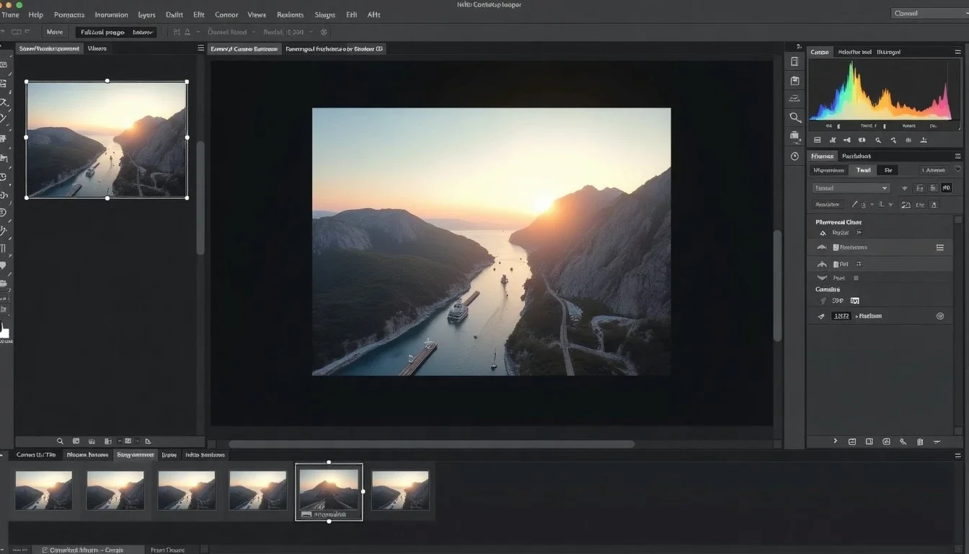Click the document icon in right side strip
Image resolution: width=969 pixels, height=554 pixels.
coord(795,62)
